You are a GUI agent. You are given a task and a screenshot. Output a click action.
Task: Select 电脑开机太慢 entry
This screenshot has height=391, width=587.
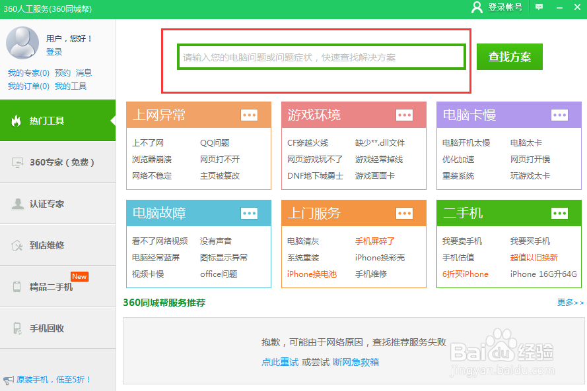pos(466,143)
